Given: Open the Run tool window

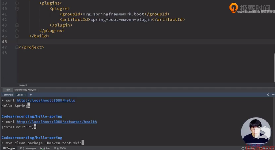Looking at the screenshot, I should 45,148.
